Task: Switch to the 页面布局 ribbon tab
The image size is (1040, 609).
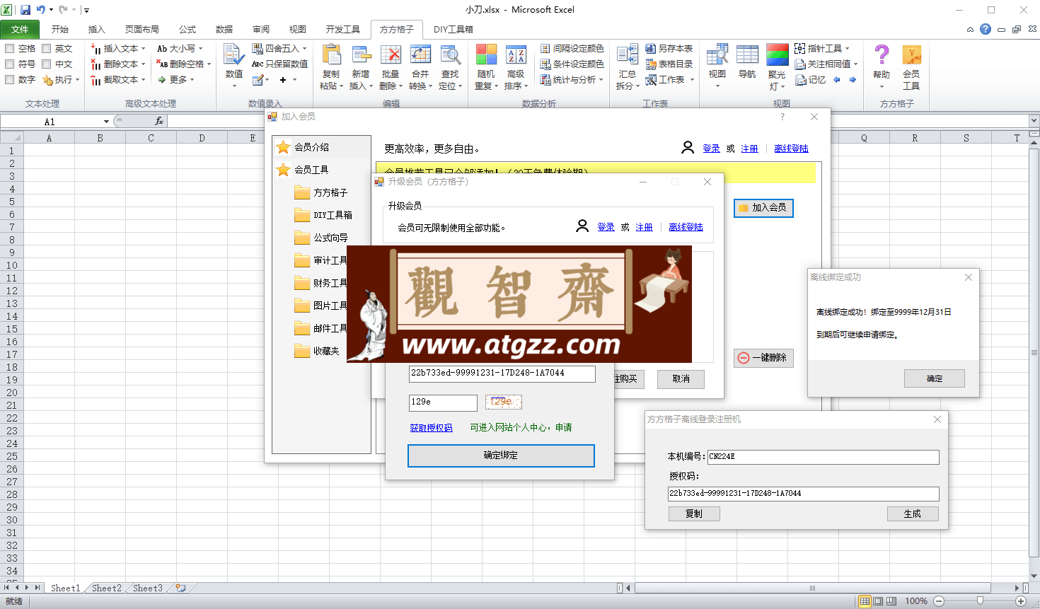Action: tap(142, 30)
